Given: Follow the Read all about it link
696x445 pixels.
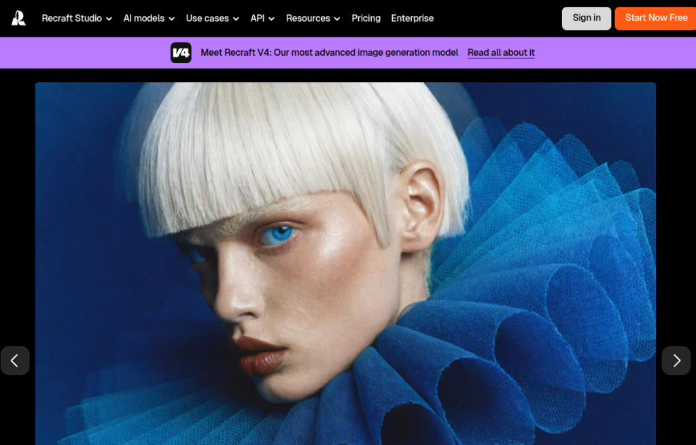Looking at the screenshot, I should [501, 52].
